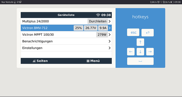Viewport: 182px width, 97px height.
Task: Open Benachrichtigungen
Action: coord(66,41)
